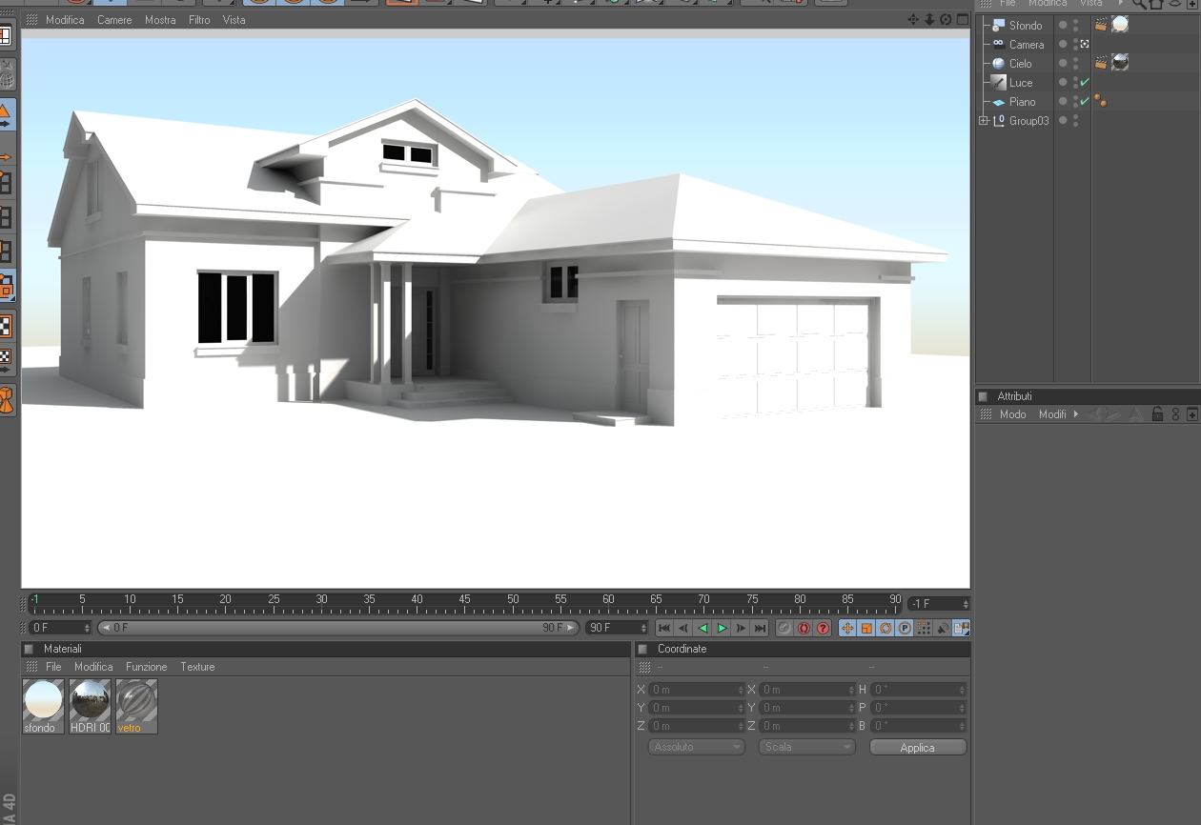Toggle scale keyframe recording icon
The image size is (1201, 825).
(866, 628)
